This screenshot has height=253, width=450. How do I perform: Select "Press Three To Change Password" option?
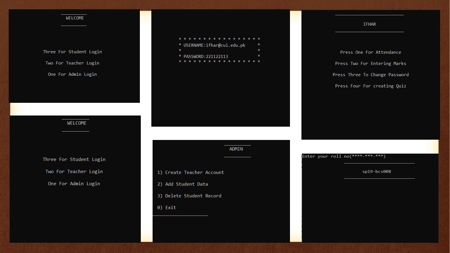tap(371, 74)
